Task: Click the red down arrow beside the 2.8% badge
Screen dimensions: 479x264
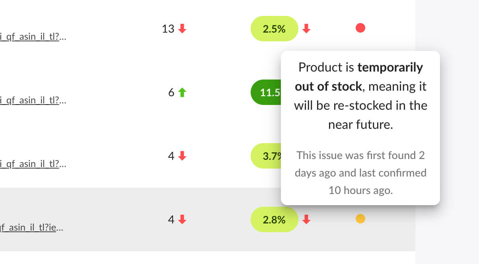Action: tap(306, 219)
